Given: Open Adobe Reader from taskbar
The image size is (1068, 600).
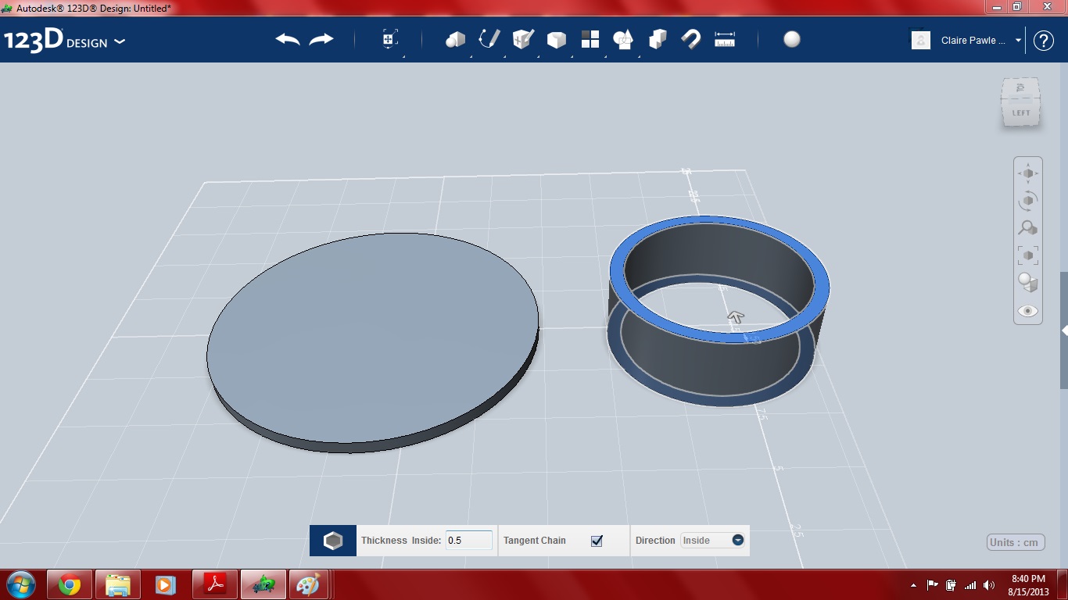Looking at the screenshot, I should click(215, 584).
